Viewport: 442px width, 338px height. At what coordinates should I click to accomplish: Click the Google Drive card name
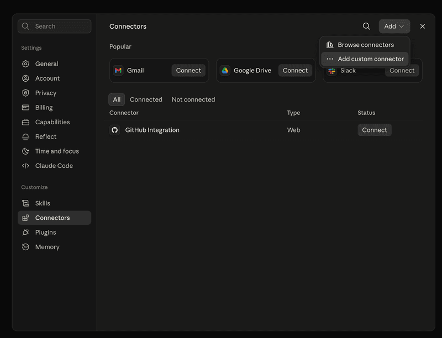tap(252, 71)
